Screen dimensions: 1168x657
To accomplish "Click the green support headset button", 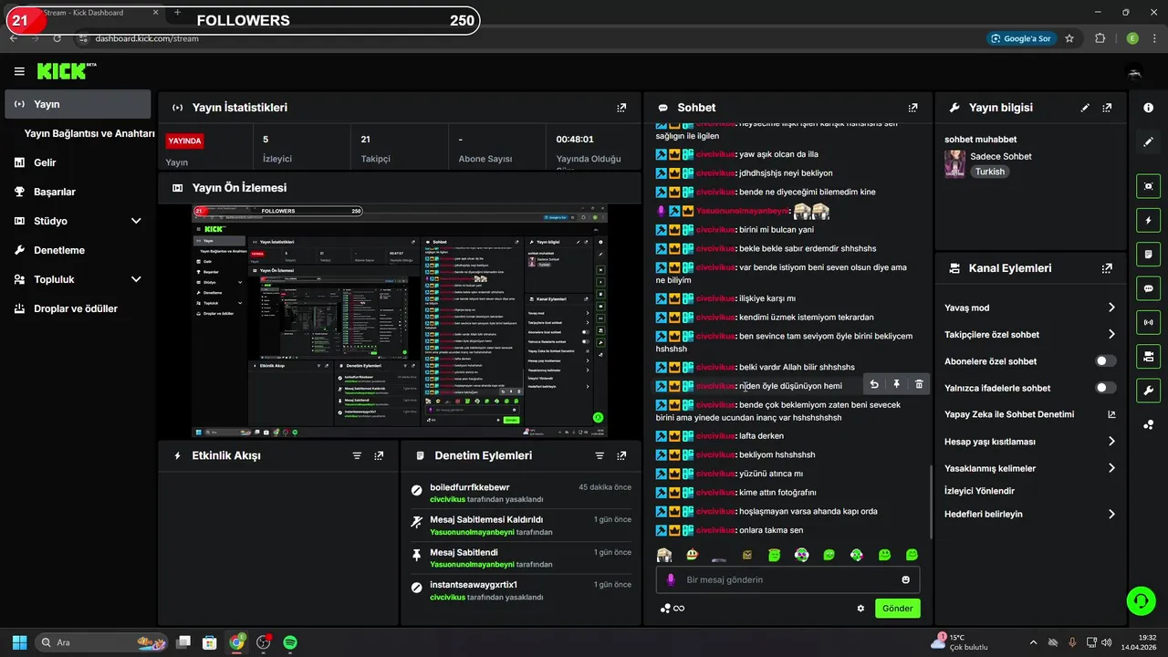I will [x=1141, y=600].
